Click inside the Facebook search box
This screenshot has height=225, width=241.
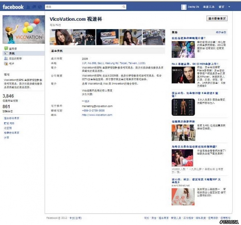tap(84, 7)
